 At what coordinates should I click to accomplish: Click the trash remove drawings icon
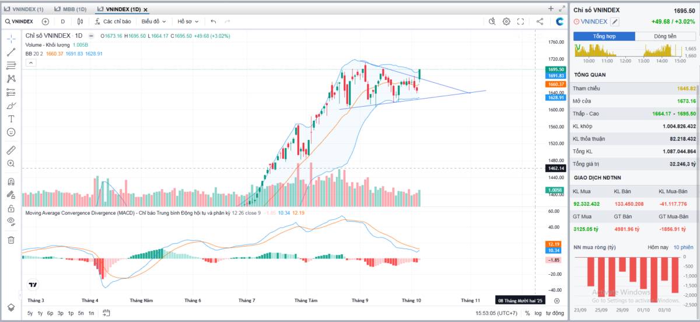[x=11, y=240]
